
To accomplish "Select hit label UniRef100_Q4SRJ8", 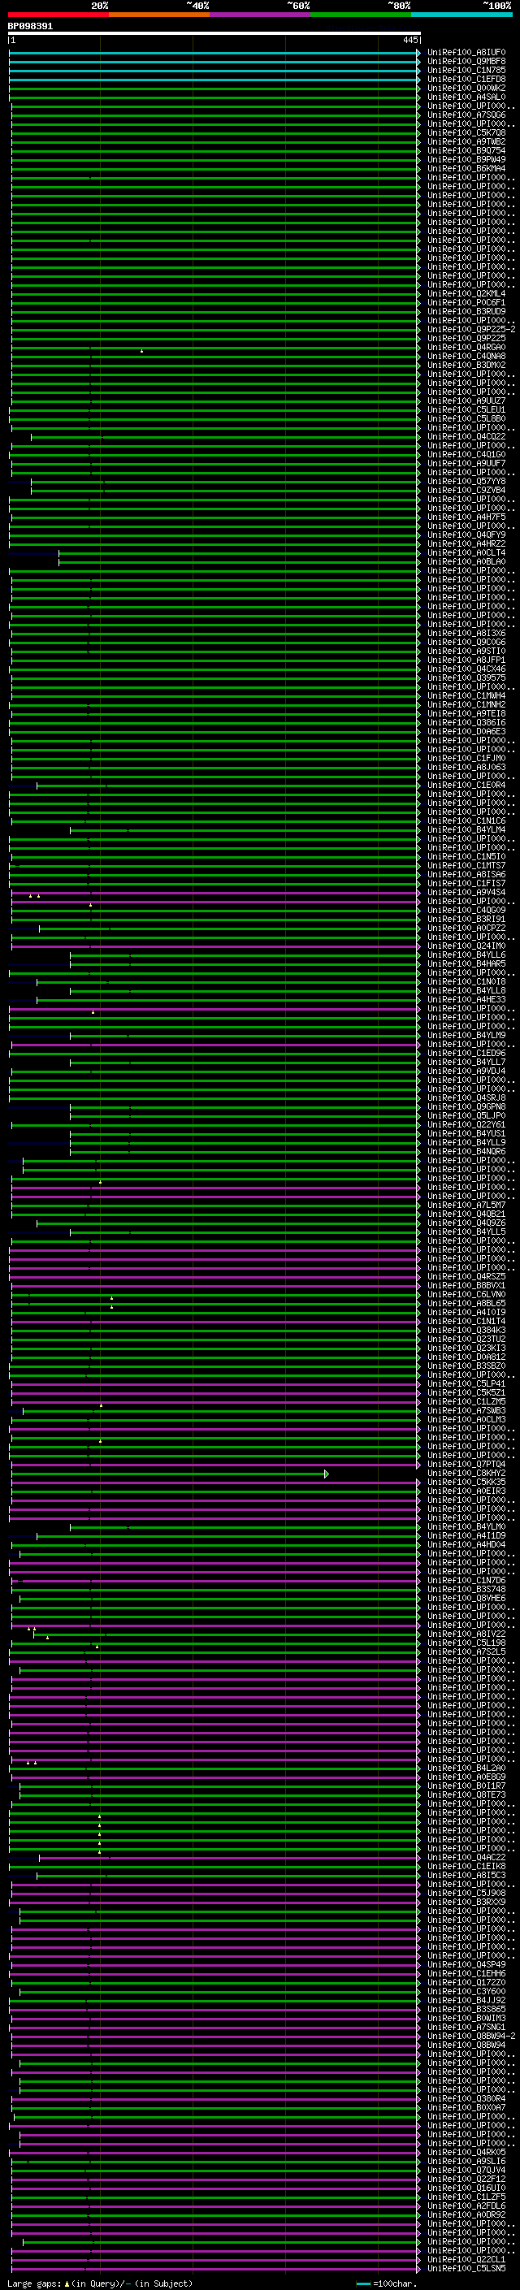I will click(466, 1098).
